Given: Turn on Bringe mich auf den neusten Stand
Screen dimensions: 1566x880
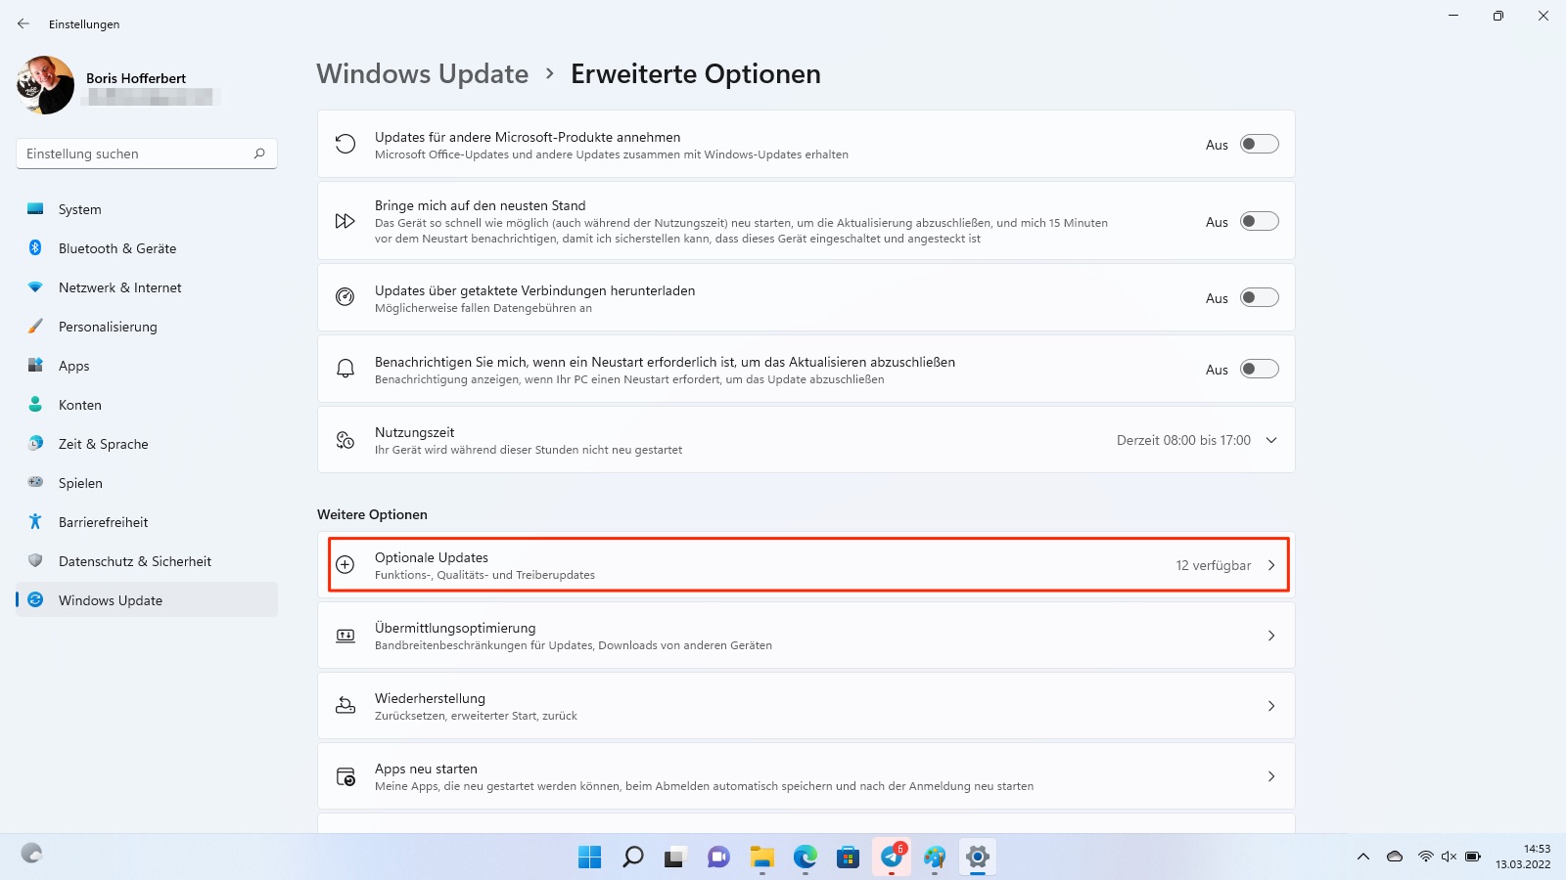Looking at the screenshot, I should 1260,221.
